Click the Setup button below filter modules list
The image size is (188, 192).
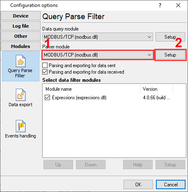point(170,165)
